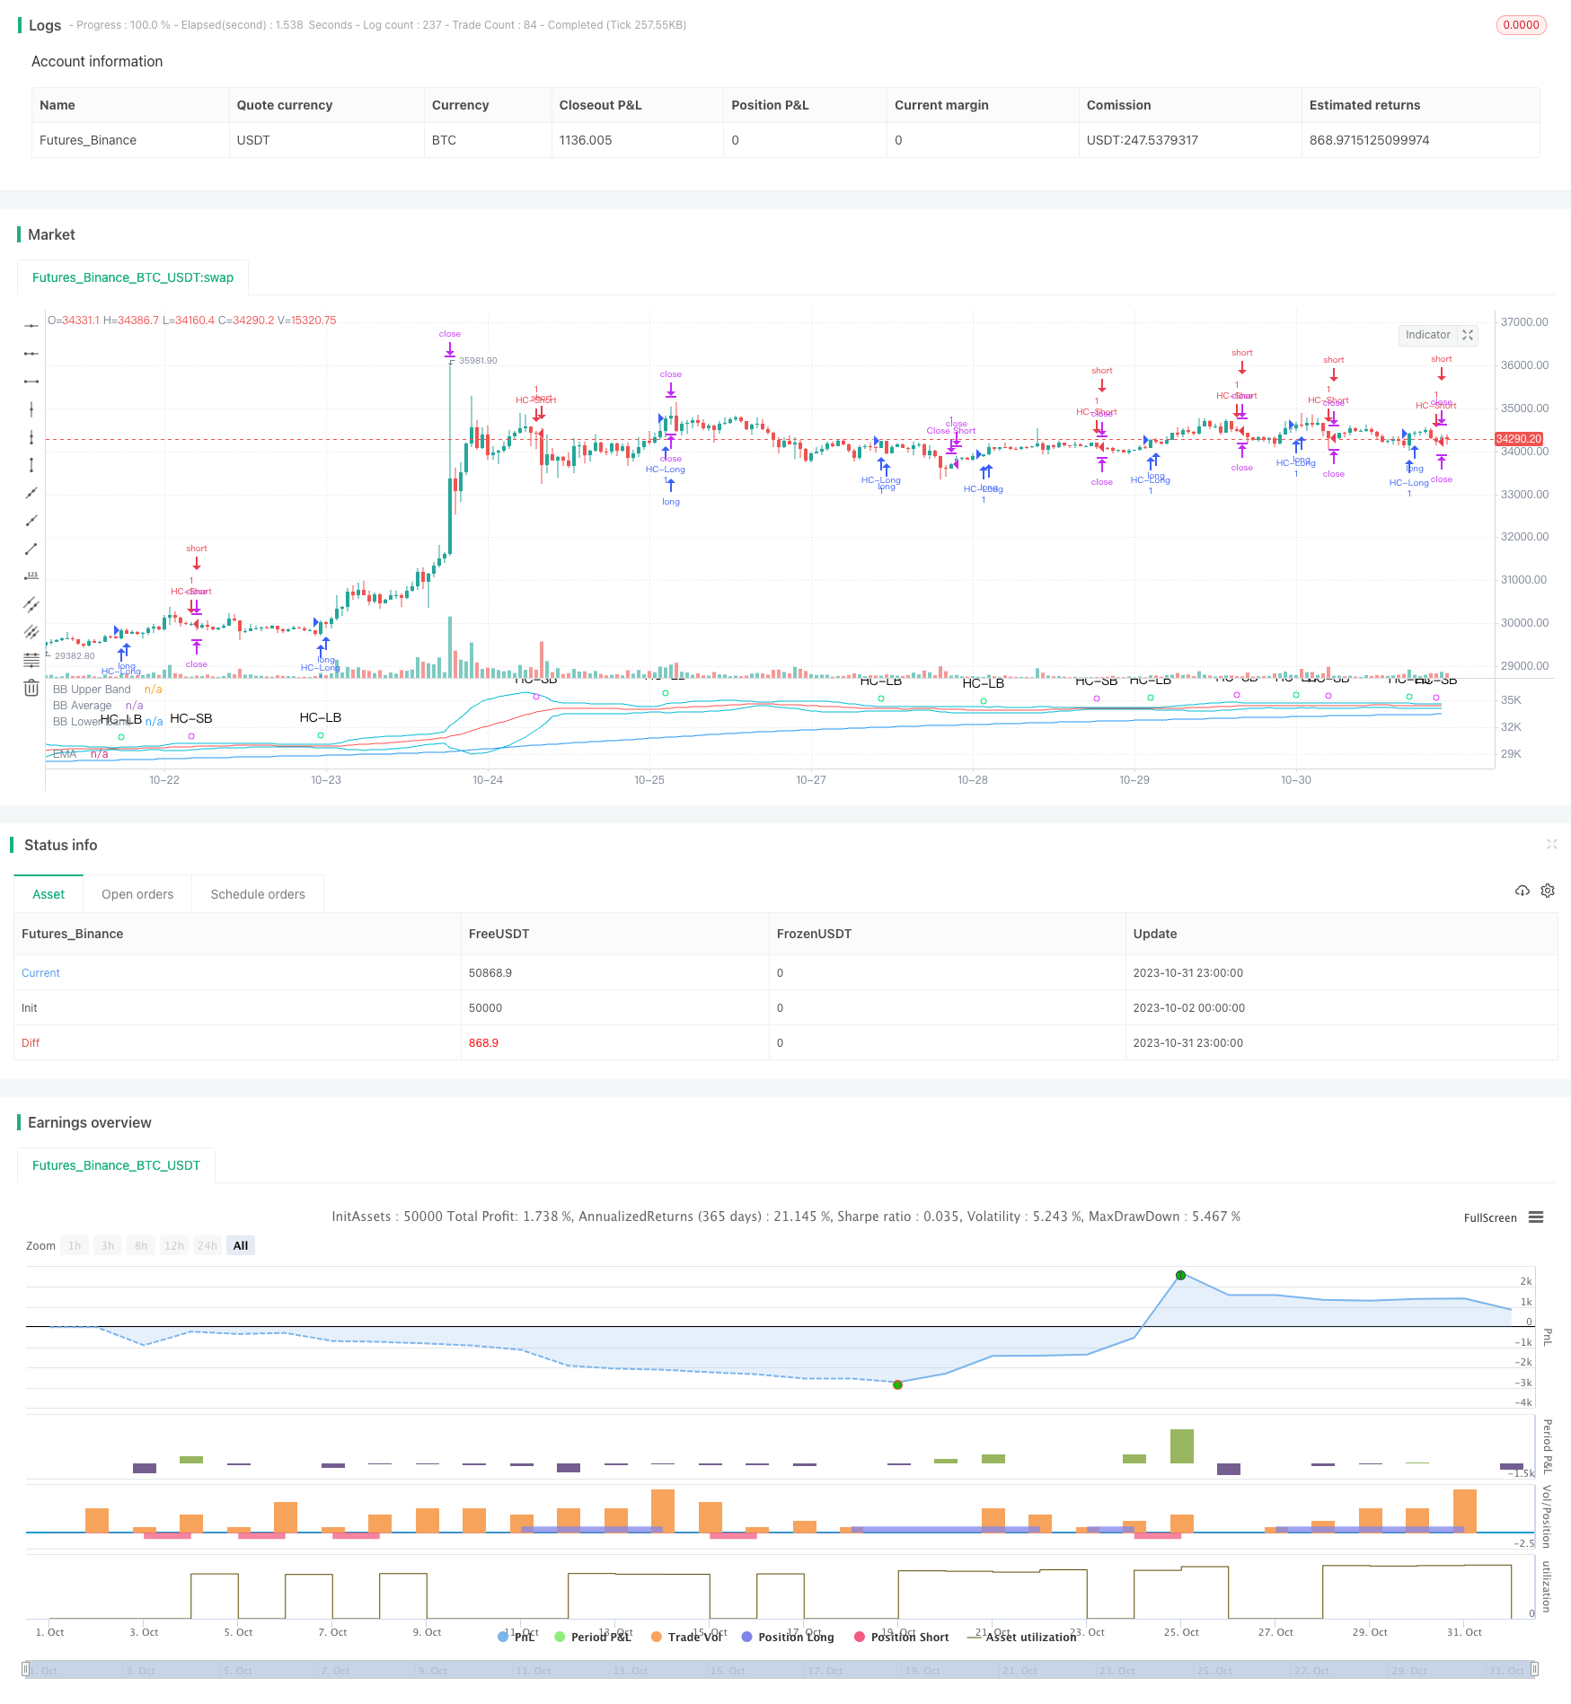Click the BB Average indicator label
Viewport: 1571px width, 1704px height.
[83, 706]
